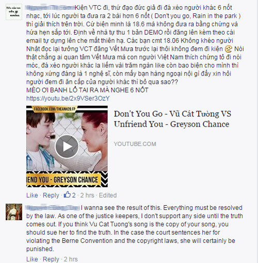This screenshot has height=263, width=258.
Task: Play the embedded YouTube video
Action: point(67,146)
